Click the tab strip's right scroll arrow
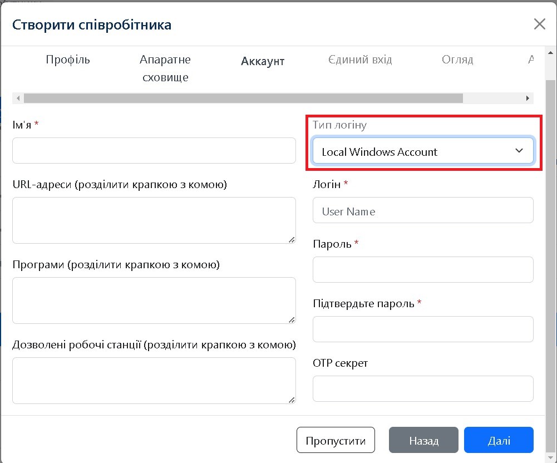The image size is (557, 463). 528,98
